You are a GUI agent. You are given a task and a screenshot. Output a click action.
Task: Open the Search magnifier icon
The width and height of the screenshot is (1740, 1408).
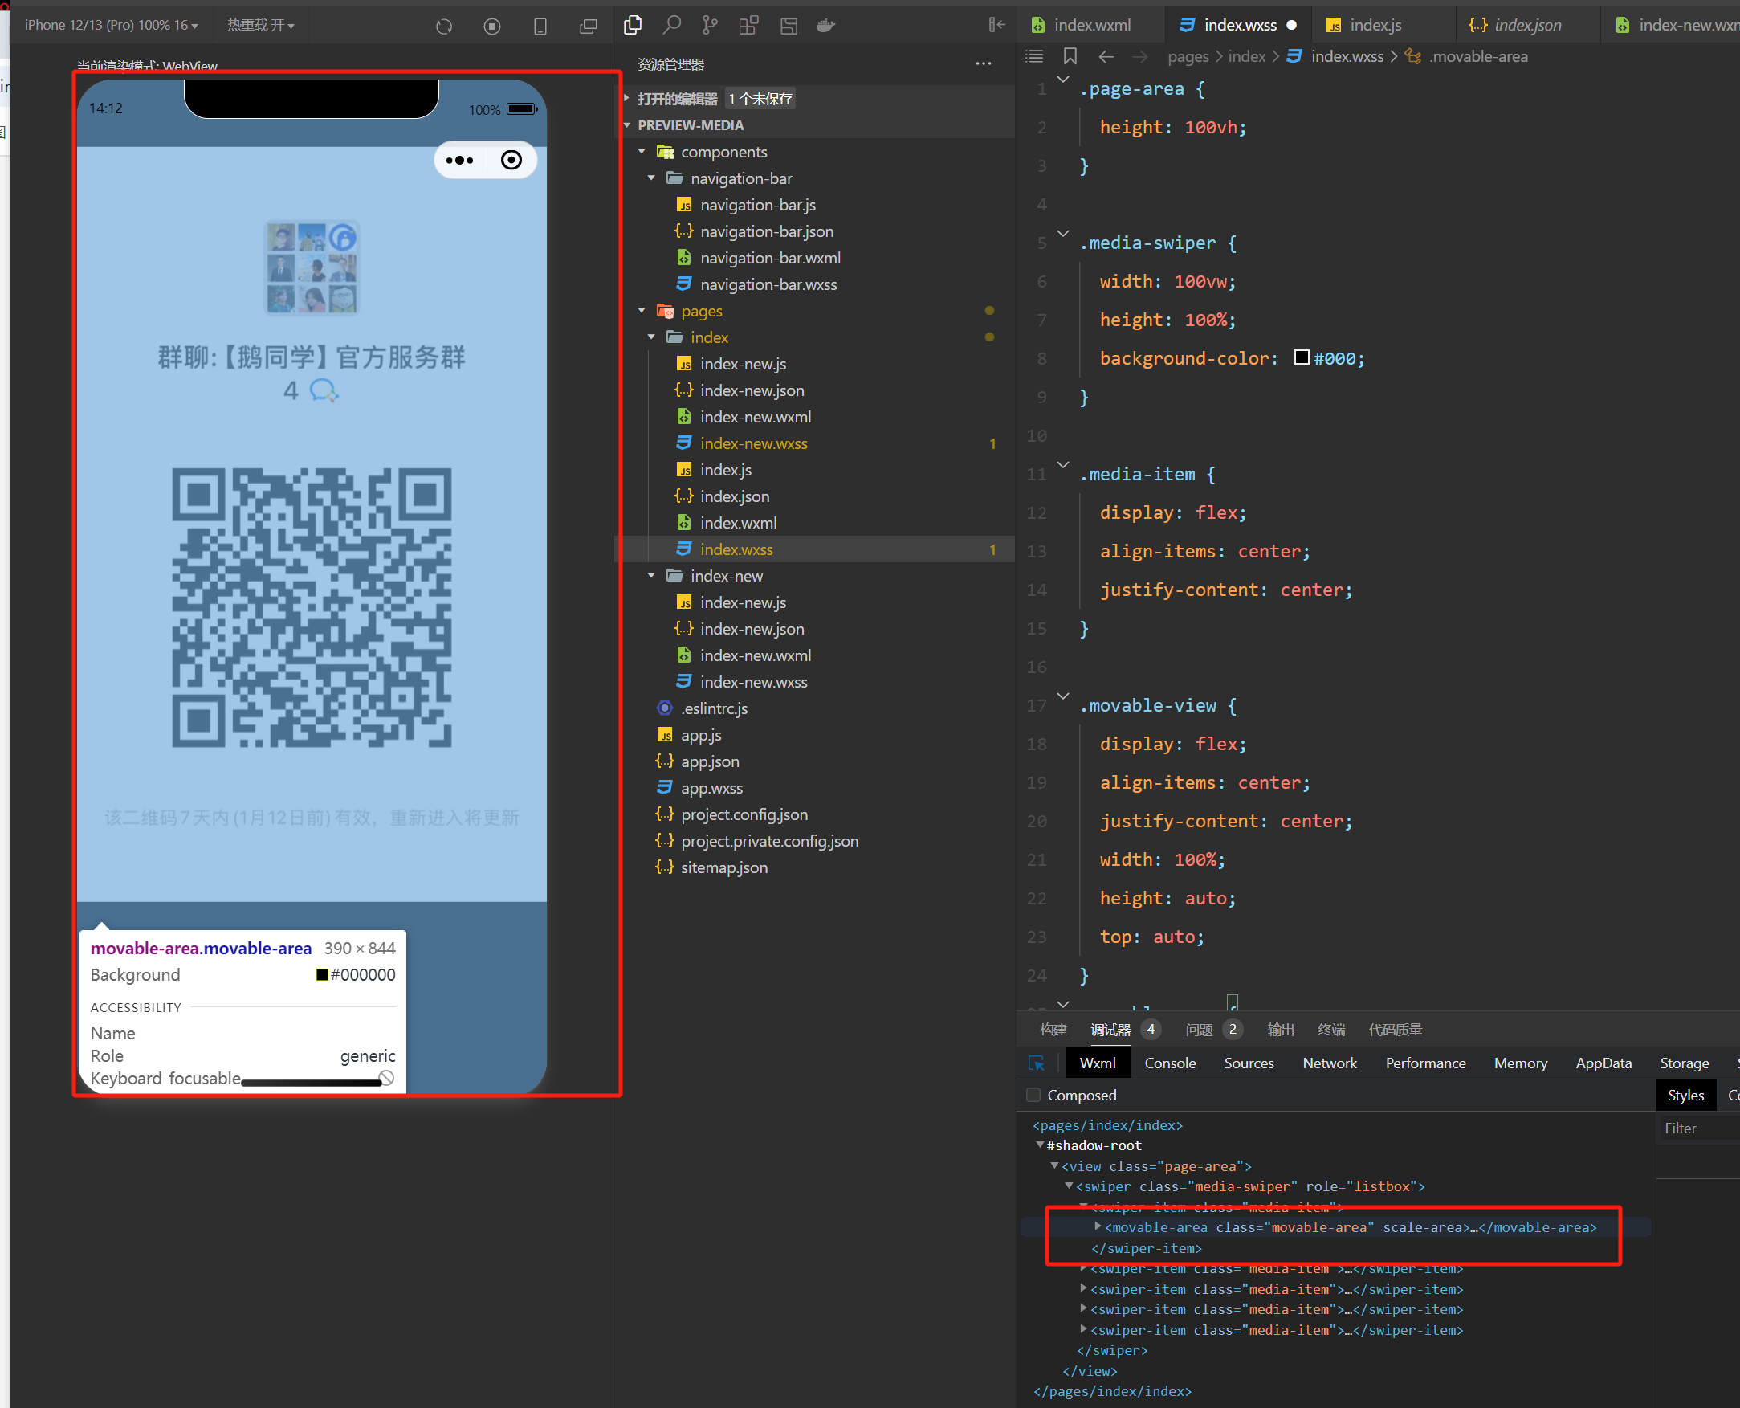tap(671, 25)
